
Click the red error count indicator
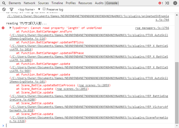coord(161,3)
